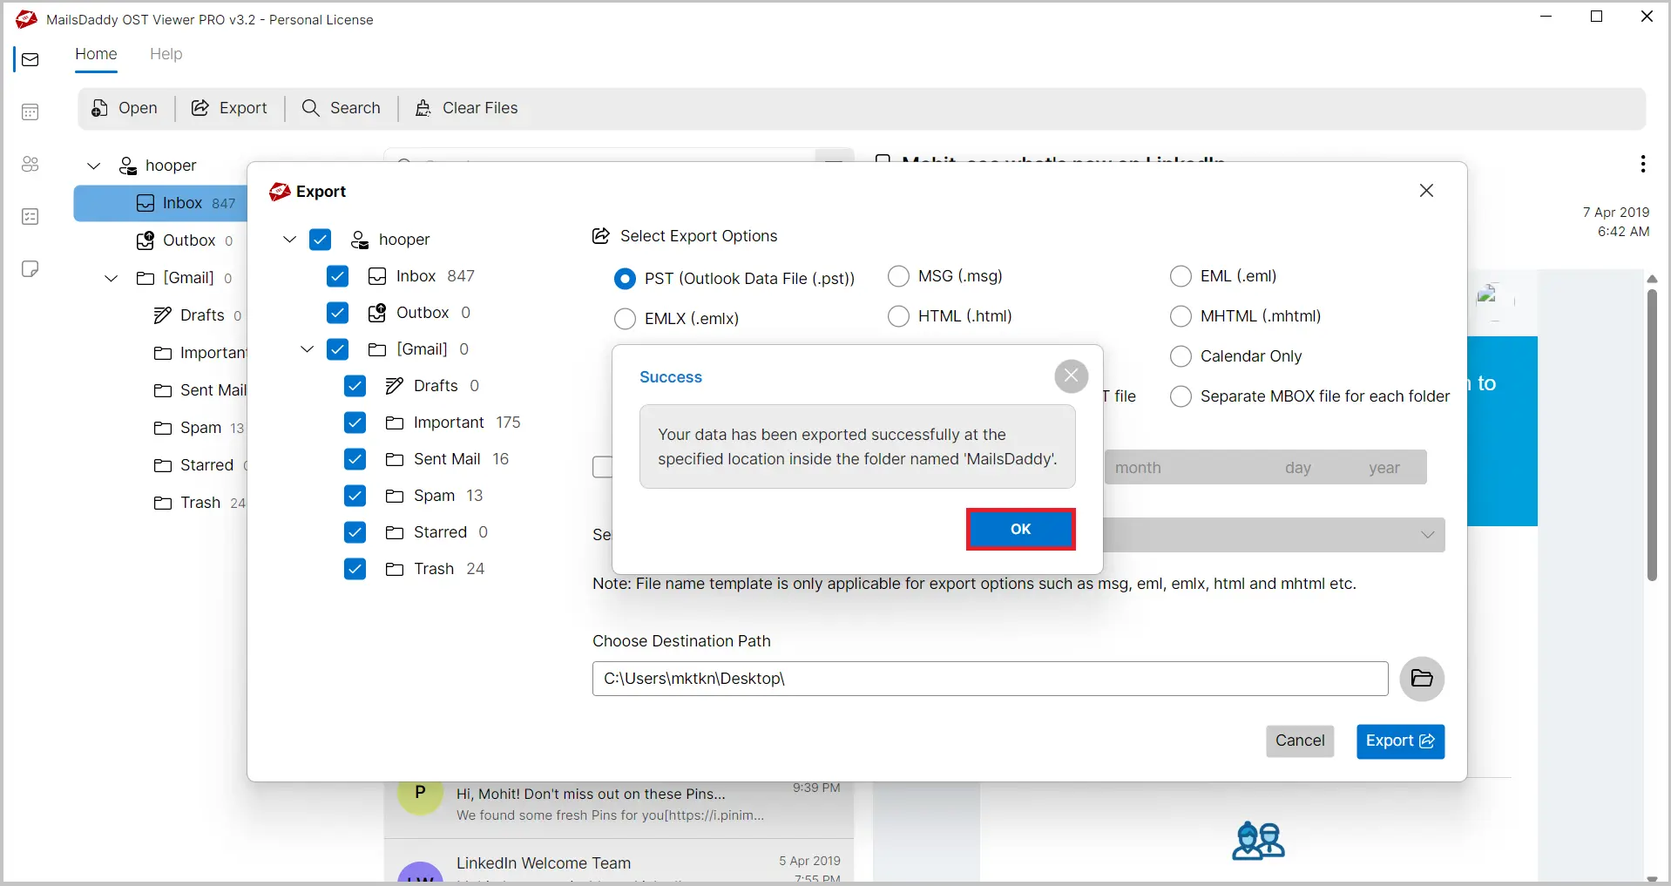The width and height of the screenshot is (1671, 886).
Task: Open the Calendar view in the sidebar
Action: (x=30, y=112)
